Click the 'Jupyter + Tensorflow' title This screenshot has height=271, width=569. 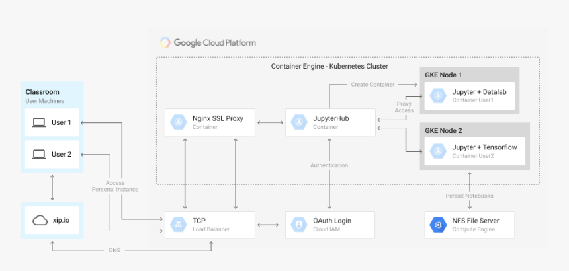(484, 147)
